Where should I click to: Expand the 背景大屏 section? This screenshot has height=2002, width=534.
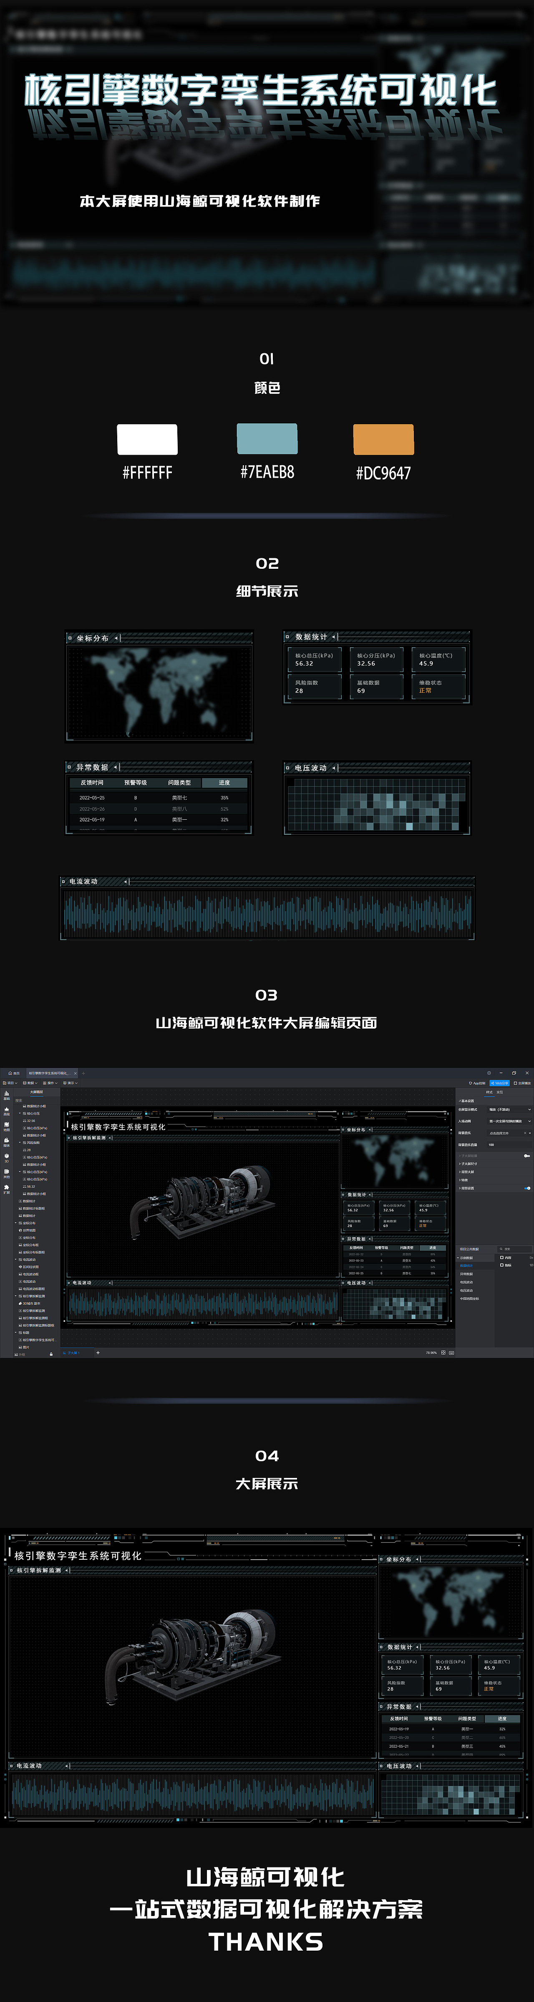(466, 1172)
